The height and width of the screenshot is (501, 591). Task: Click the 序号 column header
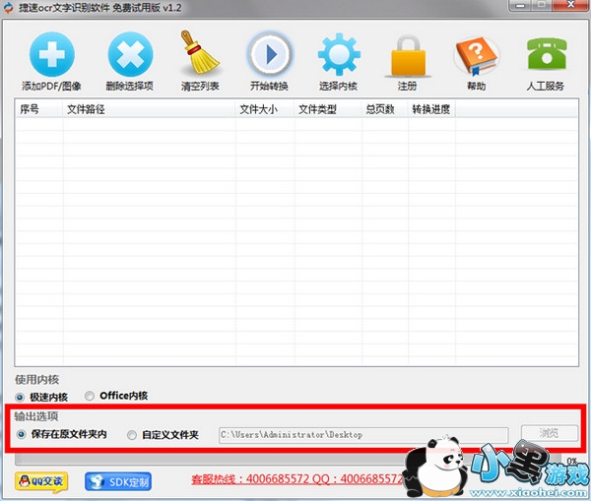(x=39, y=109)
